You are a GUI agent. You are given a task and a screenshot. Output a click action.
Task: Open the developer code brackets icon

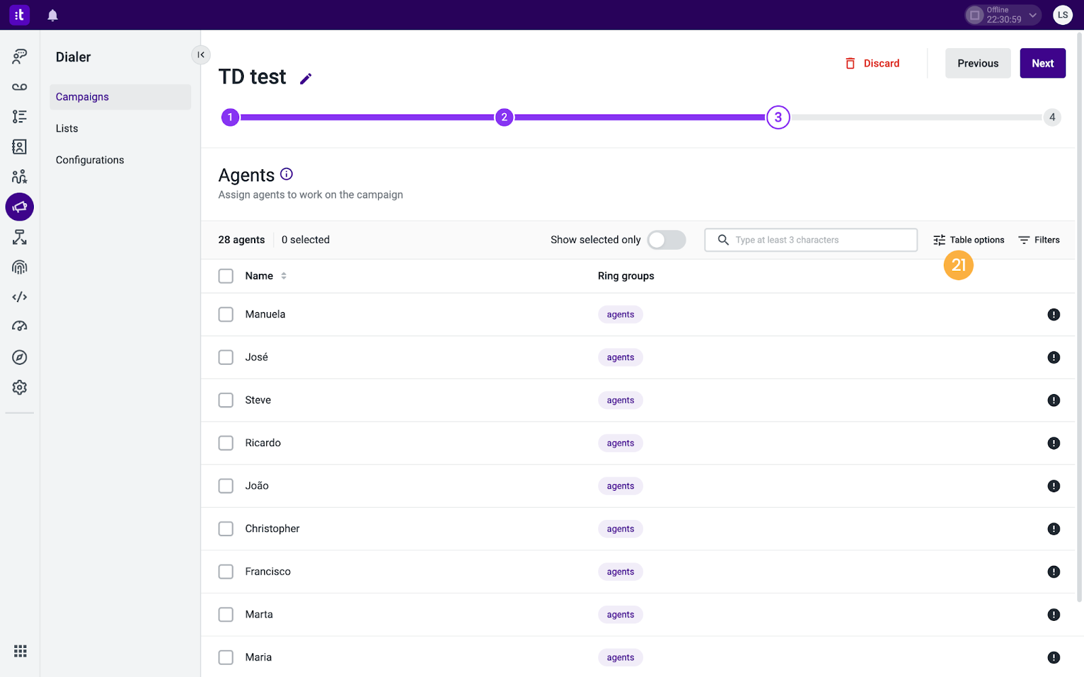pyautogui.click(x=20, y=297)
